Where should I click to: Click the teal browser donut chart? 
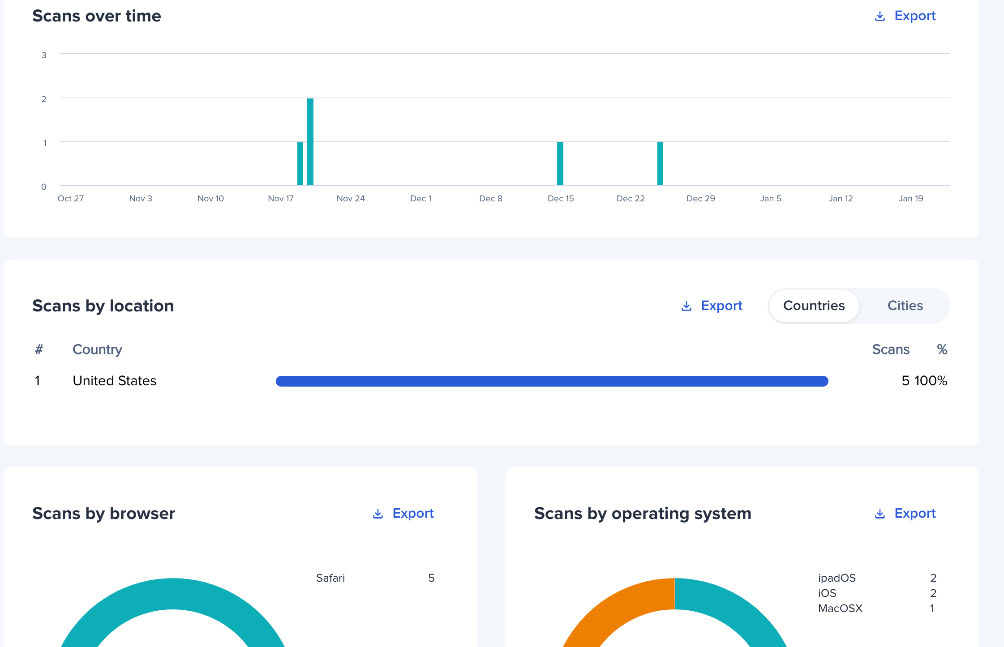172,594
